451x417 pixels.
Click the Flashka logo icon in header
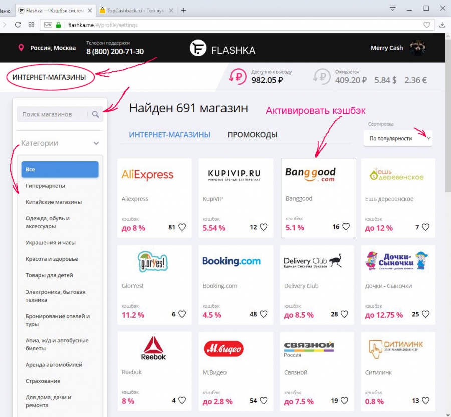point(198,48)
